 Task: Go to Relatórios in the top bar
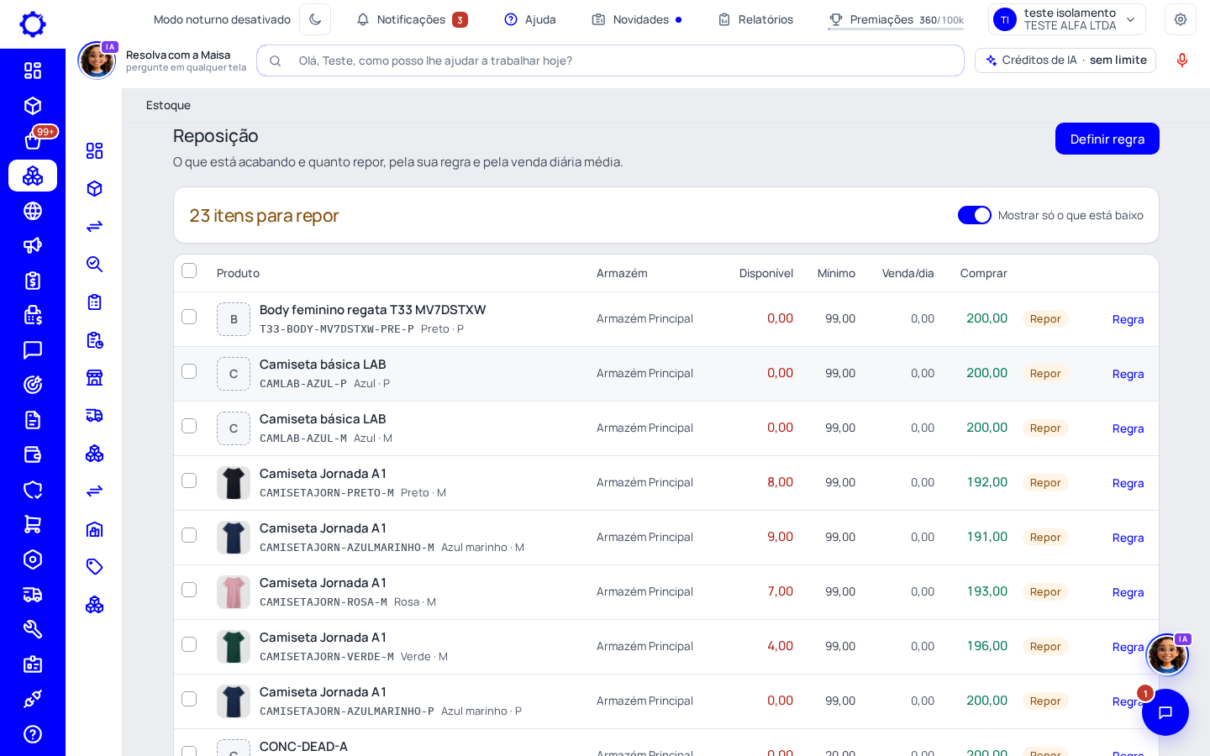click(755, 19)
